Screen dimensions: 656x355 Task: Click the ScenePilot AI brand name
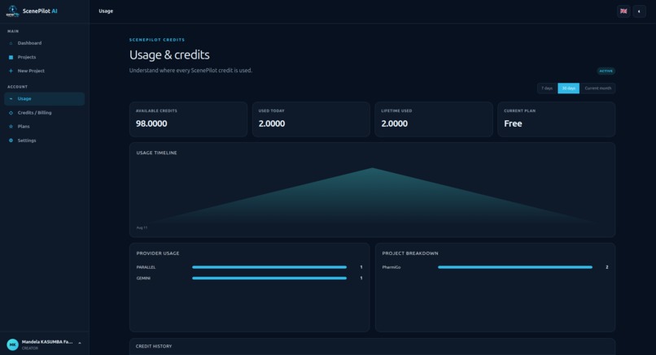tap(40, 11)
